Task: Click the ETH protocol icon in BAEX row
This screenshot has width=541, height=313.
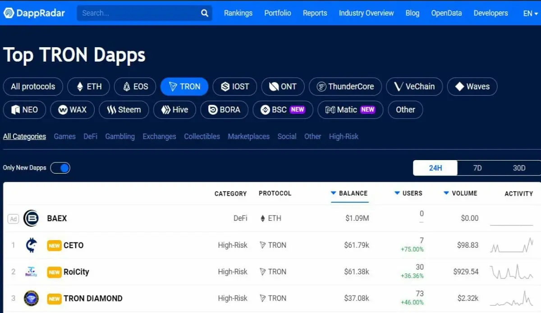Action: 263,219
